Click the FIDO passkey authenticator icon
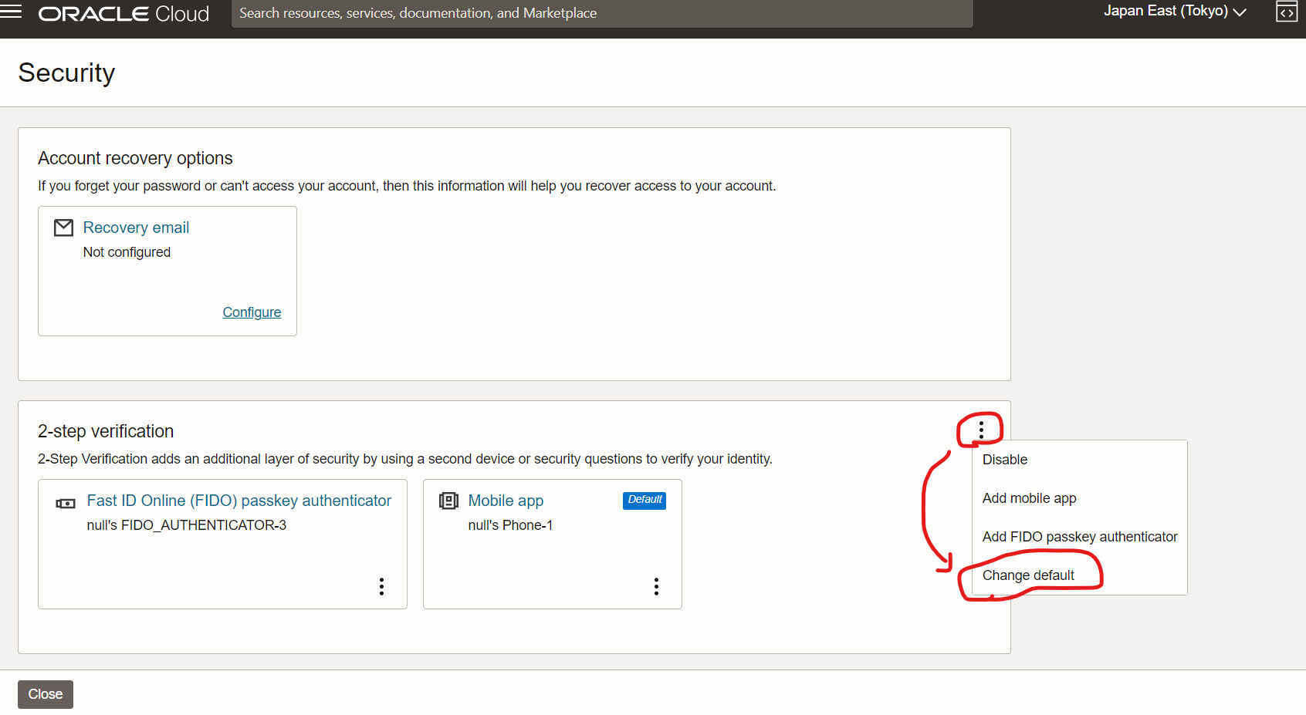 pos(66,504)
